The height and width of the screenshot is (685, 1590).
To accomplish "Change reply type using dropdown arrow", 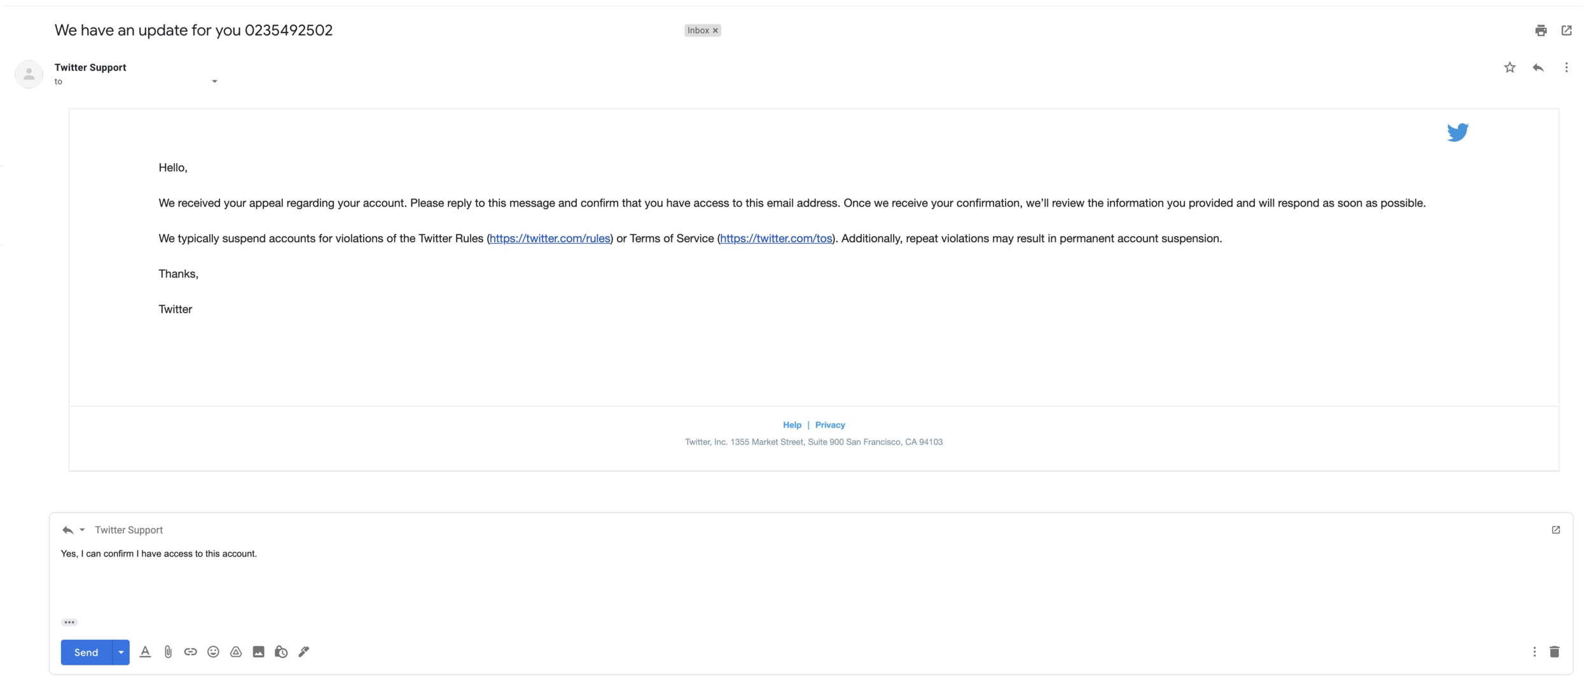I will click(82, 530).
